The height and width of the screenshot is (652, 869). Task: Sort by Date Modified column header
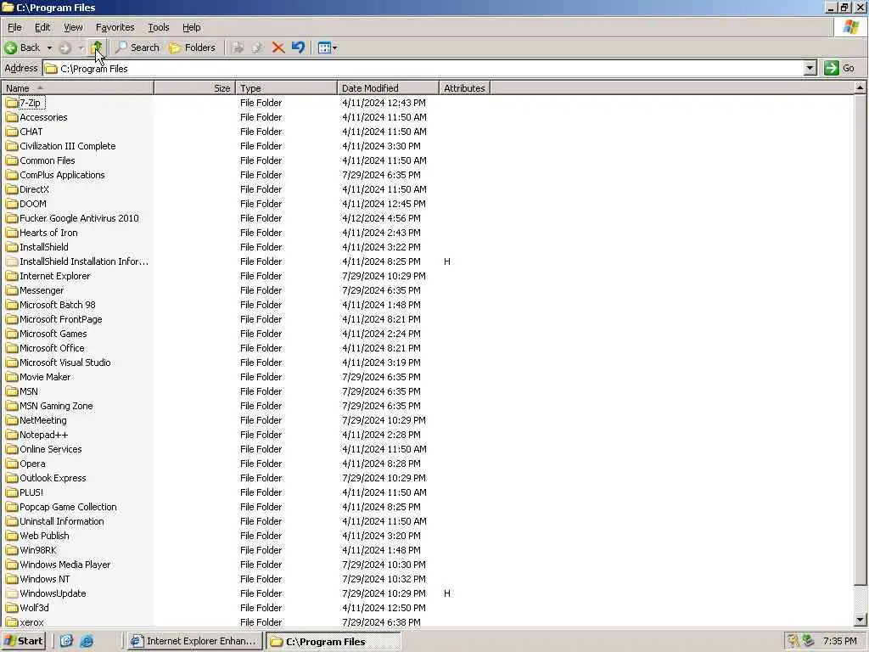pyautogui.click(x=388, y=88)
